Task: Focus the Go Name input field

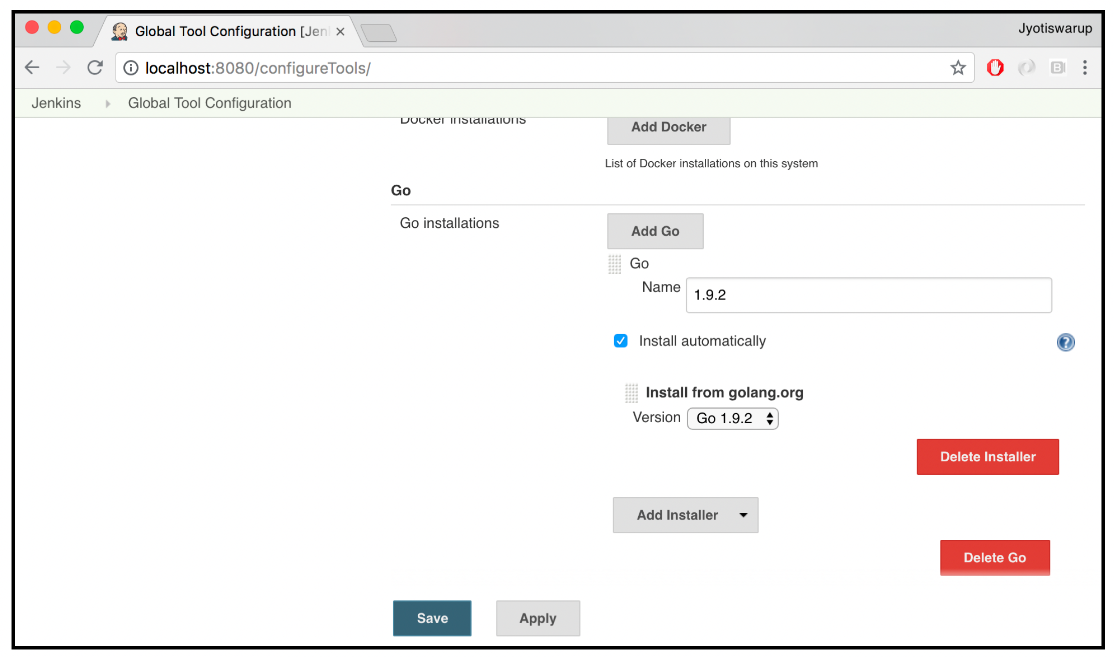Action: (869, 295)
